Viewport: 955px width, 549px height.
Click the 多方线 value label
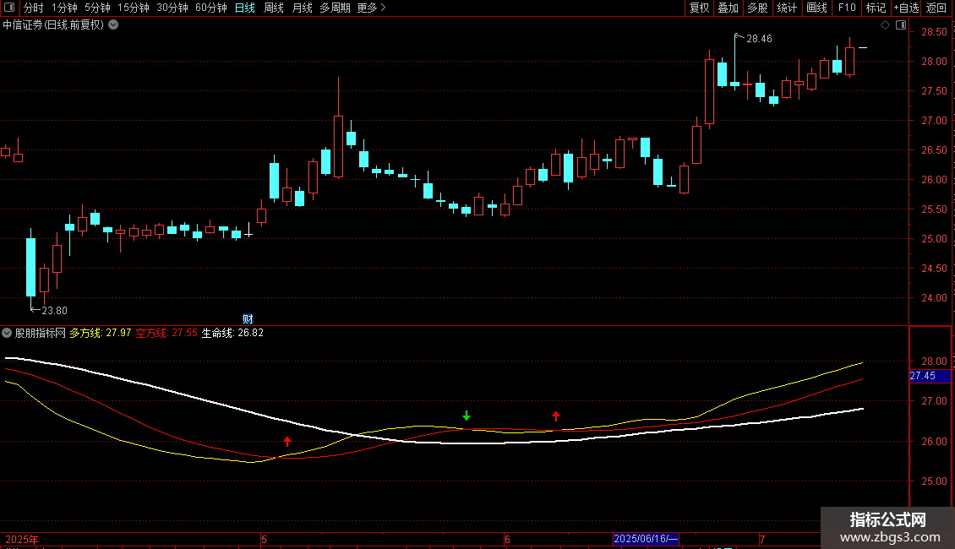[101, 333]
